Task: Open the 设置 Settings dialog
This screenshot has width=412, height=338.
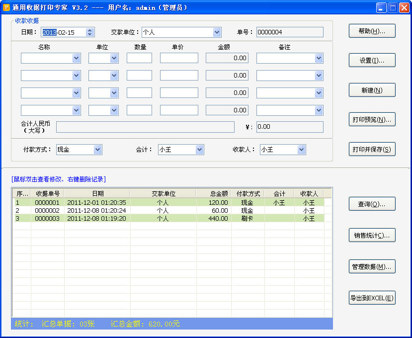Action: (372, 60)
